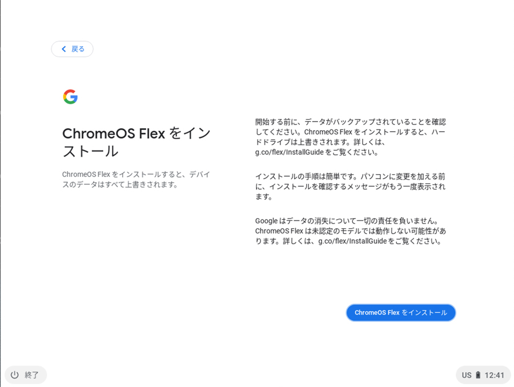Click the スのデータはすべて上書きされます subtitle line
The image size is (514, 387).
pyautogui.click(x=120, y=184)
